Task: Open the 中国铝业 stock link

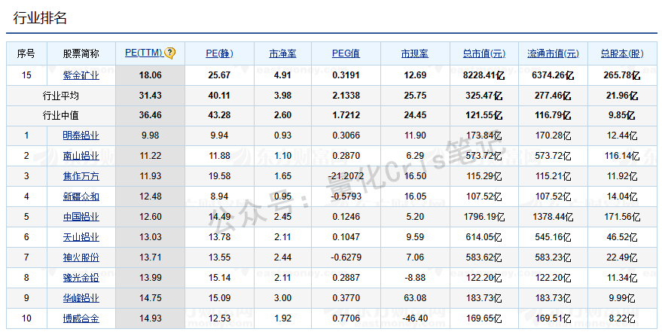Action: tap(81, 217)
